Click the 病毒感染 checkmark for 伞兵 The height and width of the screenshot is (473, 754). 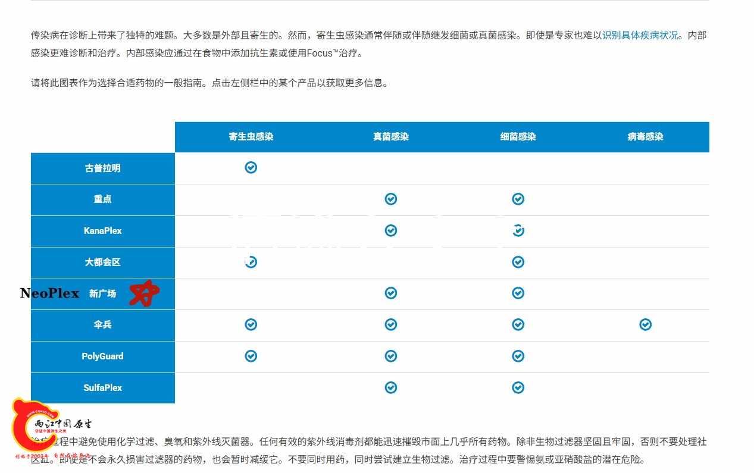click(x=645, y=324)
